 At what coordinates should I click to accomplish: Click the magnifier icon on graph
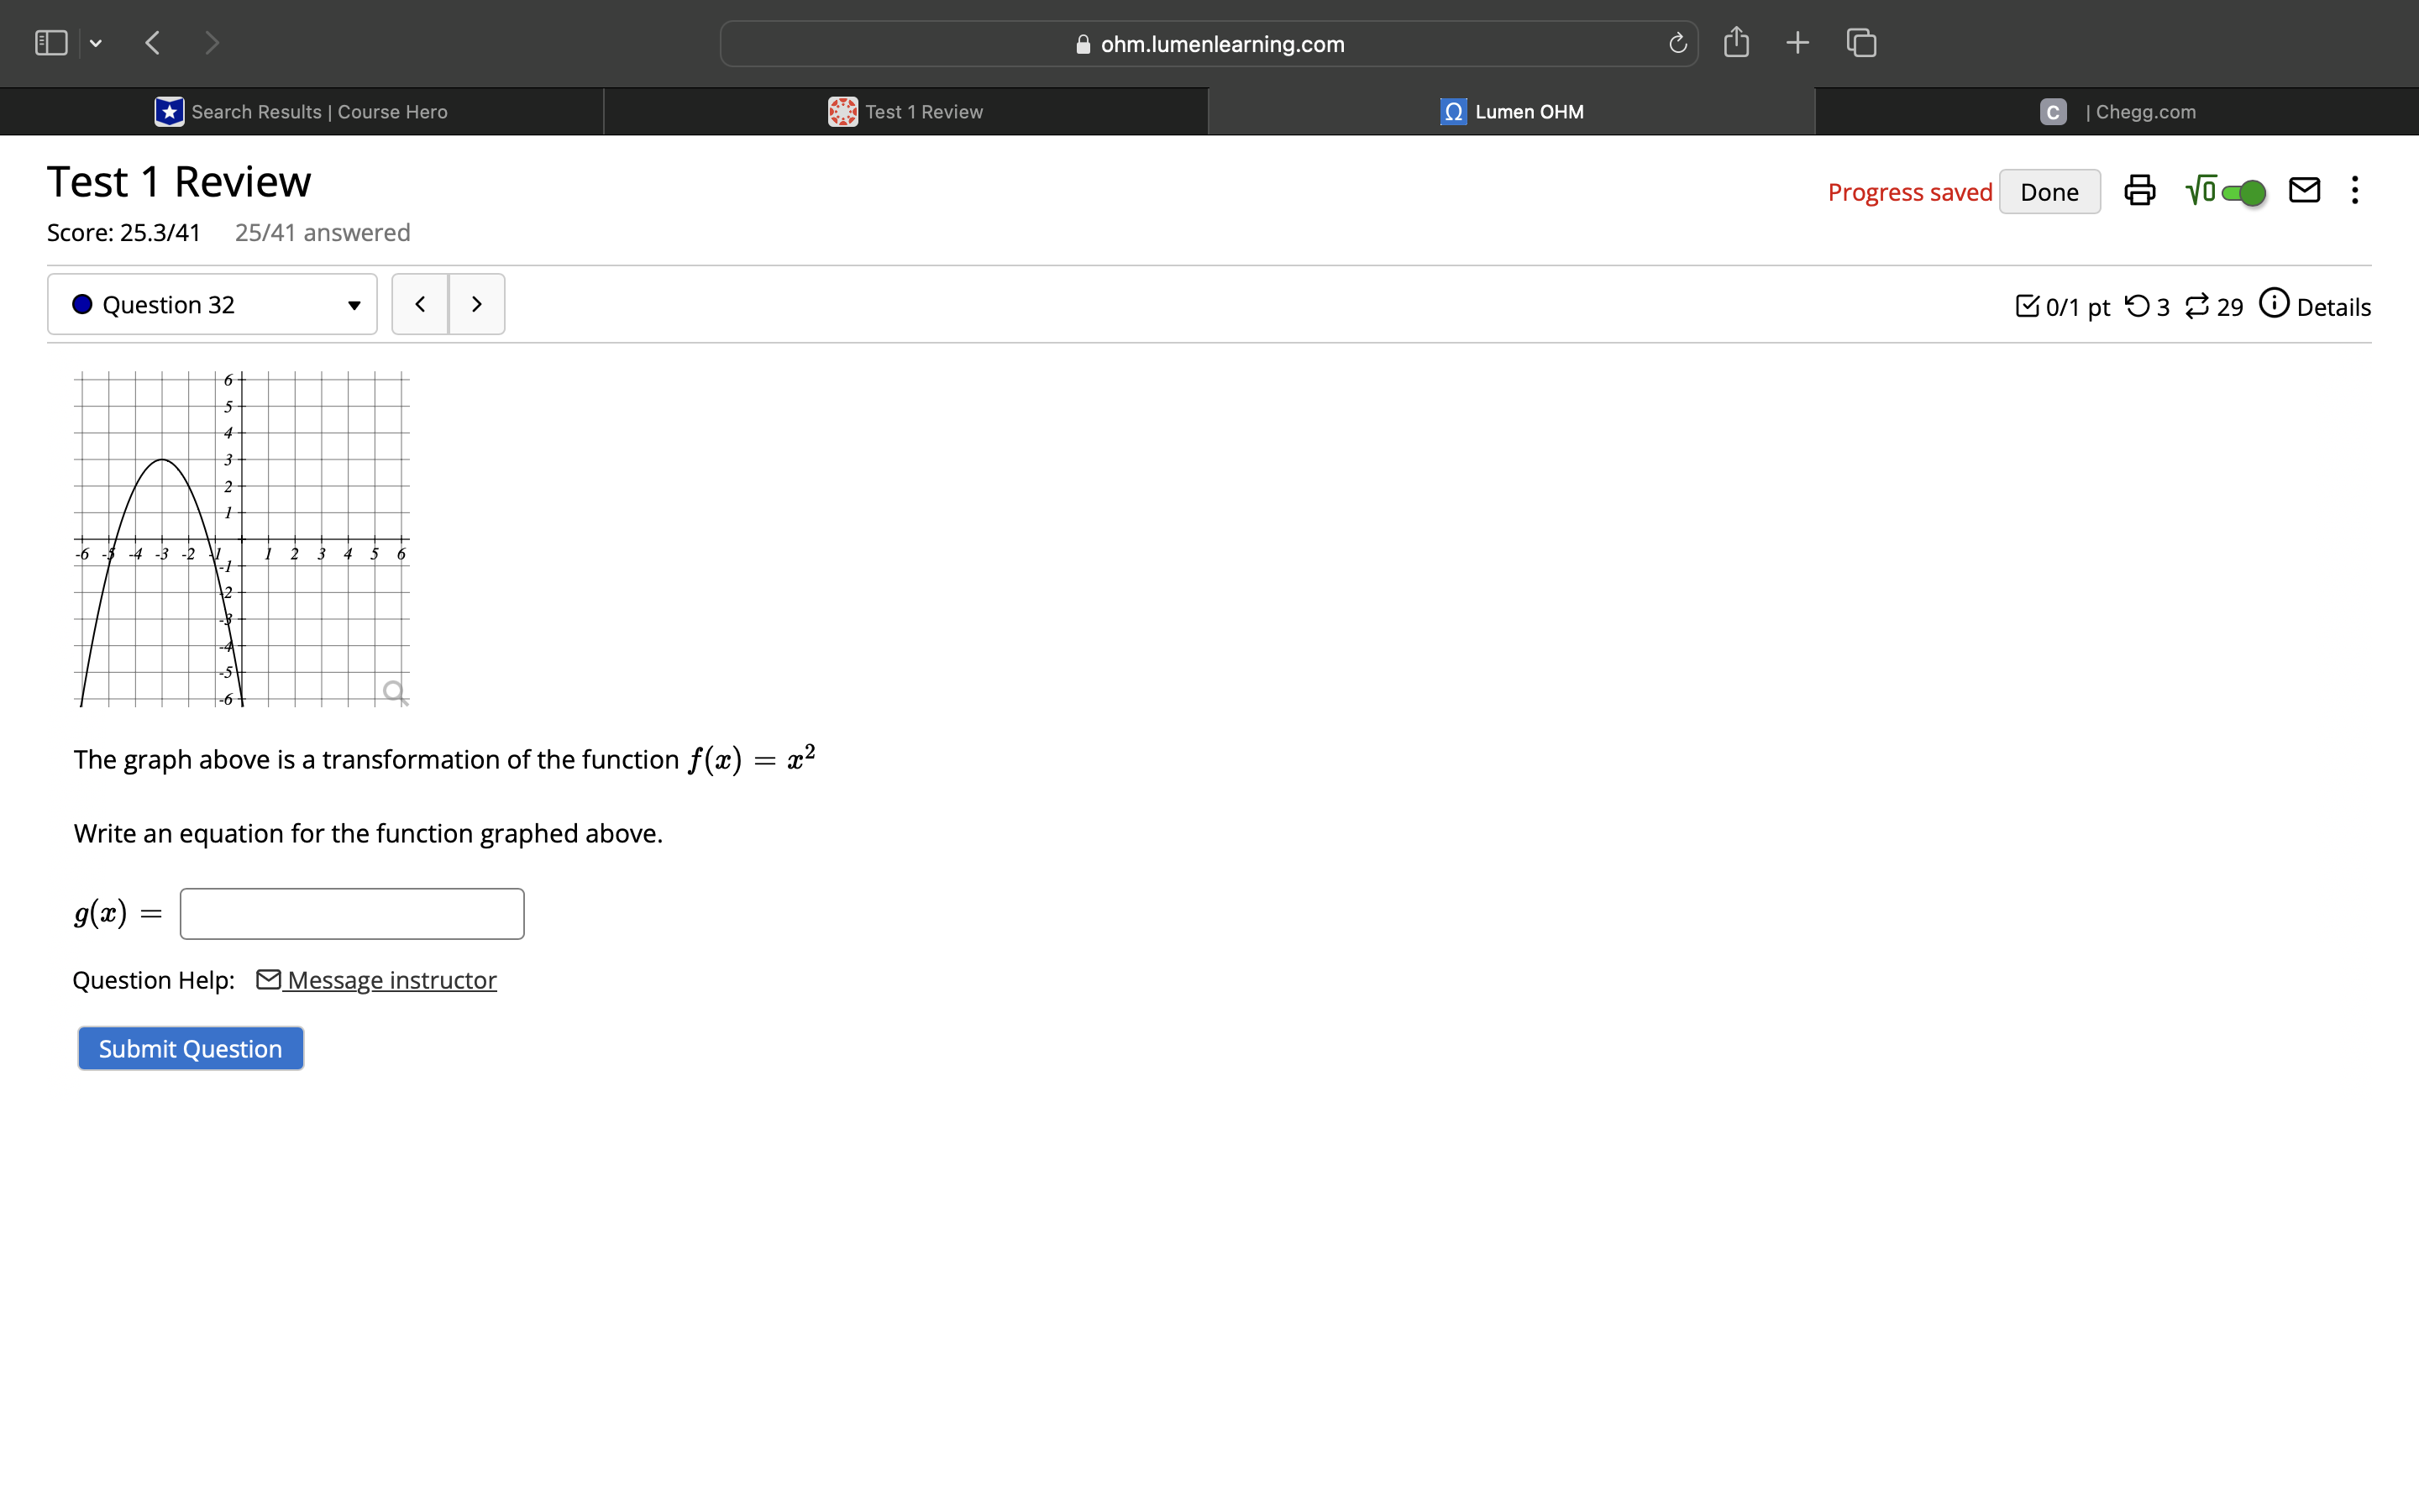(x=394, y=691)
